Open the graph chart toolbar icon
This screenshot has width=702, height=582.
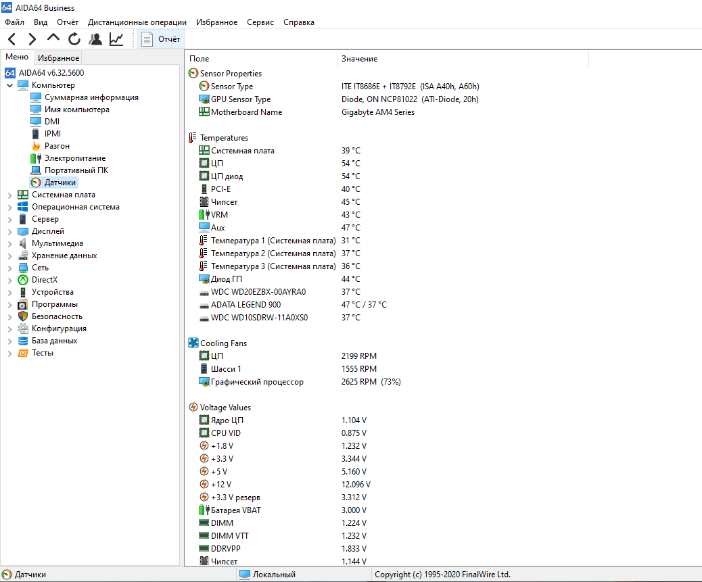click(x=116, y=39)
